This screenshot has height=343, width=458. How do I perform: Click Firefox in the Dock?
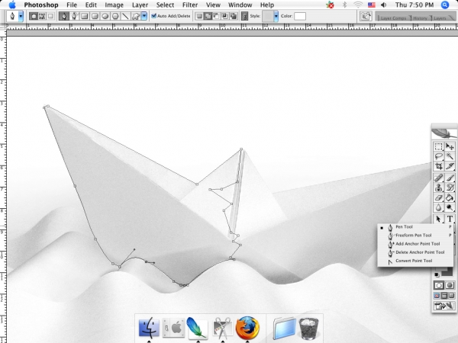[x=247, y=328]
